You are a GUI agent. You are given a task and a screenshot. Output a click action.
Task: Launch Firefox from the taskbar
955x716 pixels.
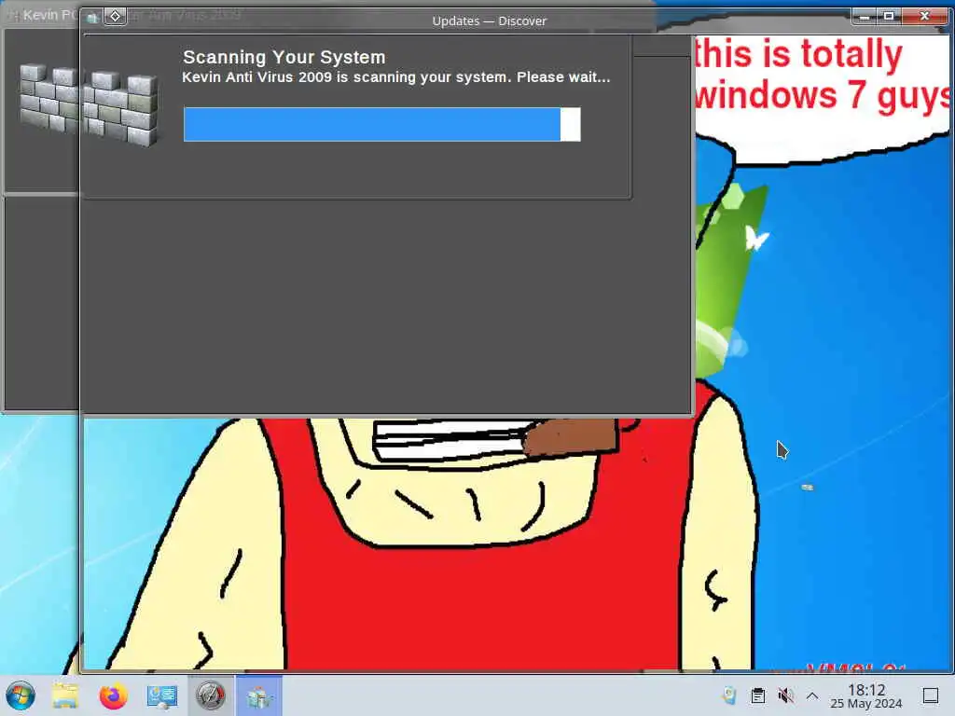(x=113, y=695)
